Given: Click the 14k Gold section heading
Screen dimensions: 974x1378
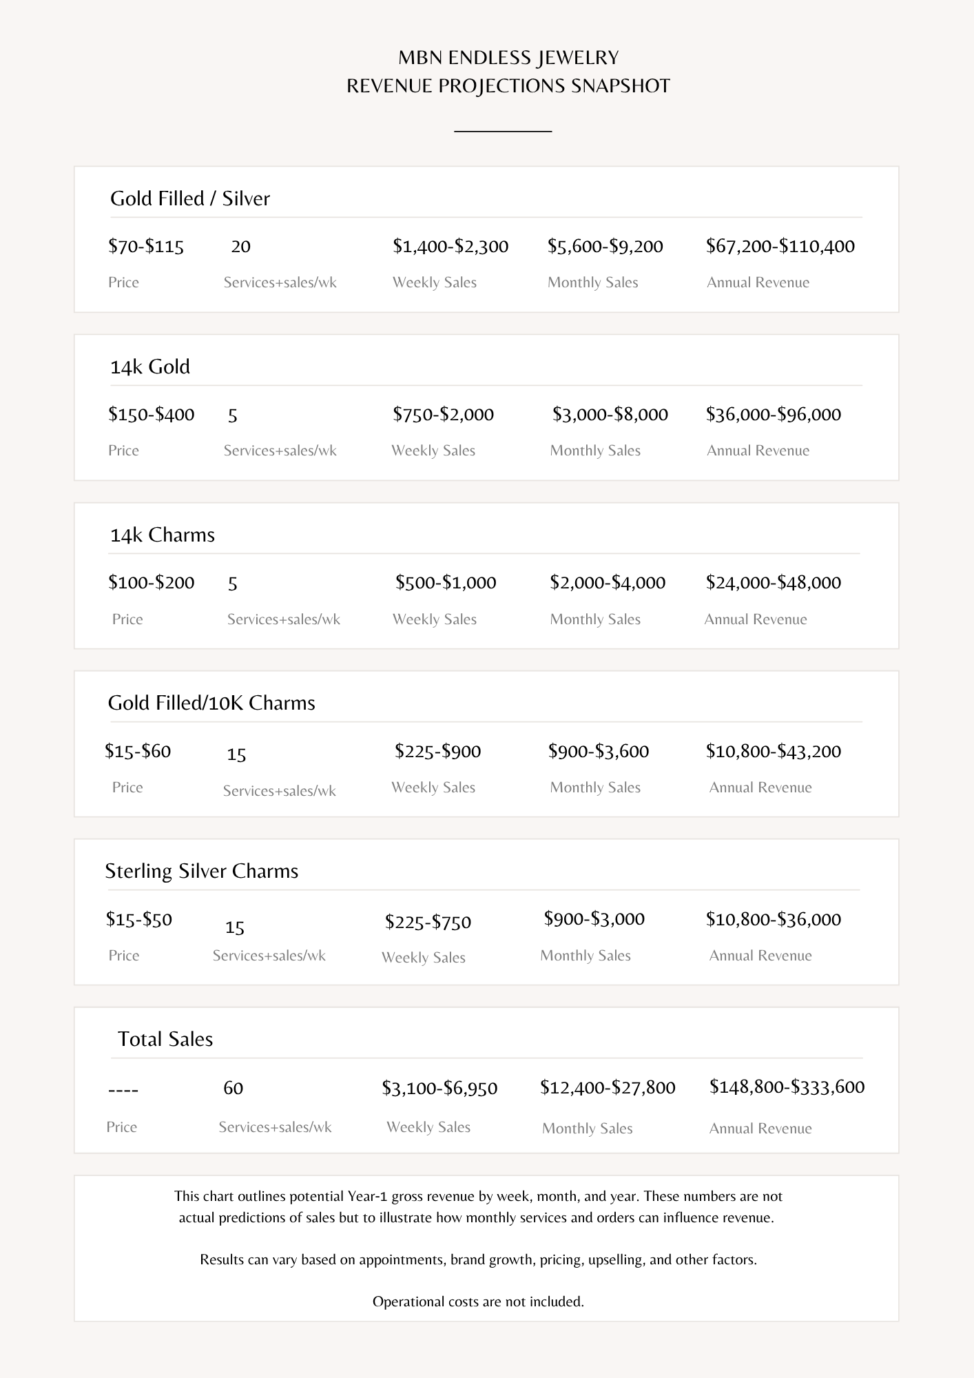Looking at the screenshot, I should click(150, 367).
